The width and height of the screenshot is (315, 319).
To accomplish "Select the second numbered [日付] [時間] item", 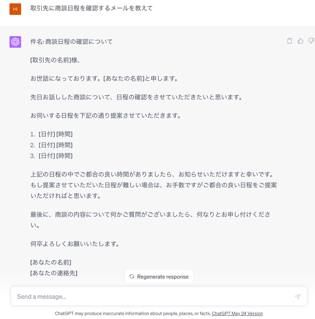I will [x=51, y=145].
